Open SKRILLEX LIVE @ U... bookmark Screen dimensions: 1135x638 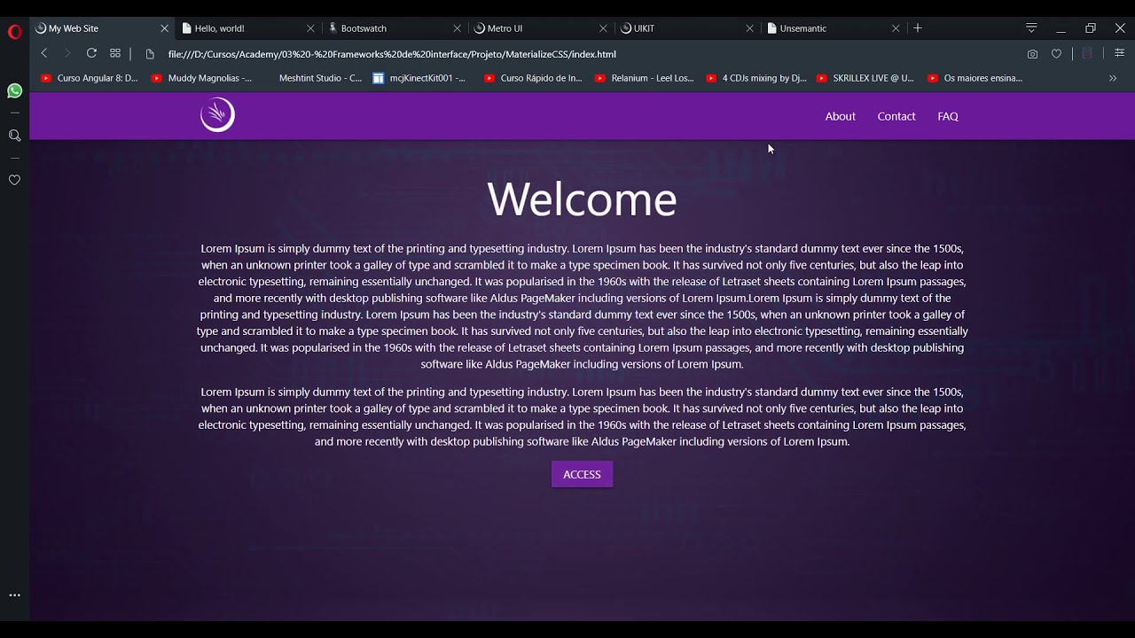865,78
